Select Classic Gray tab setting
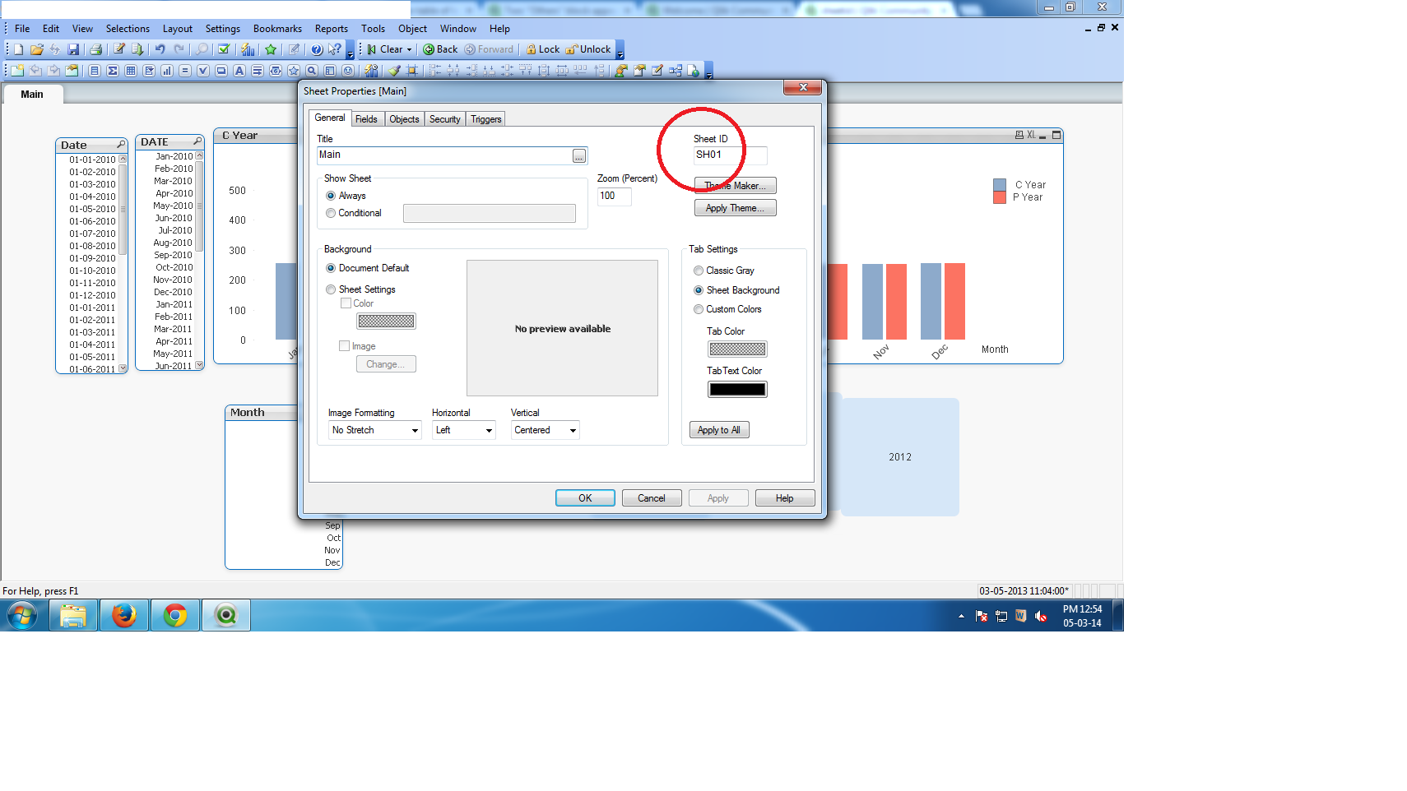Screen dimensions: 1407x791 click(699, 271)
